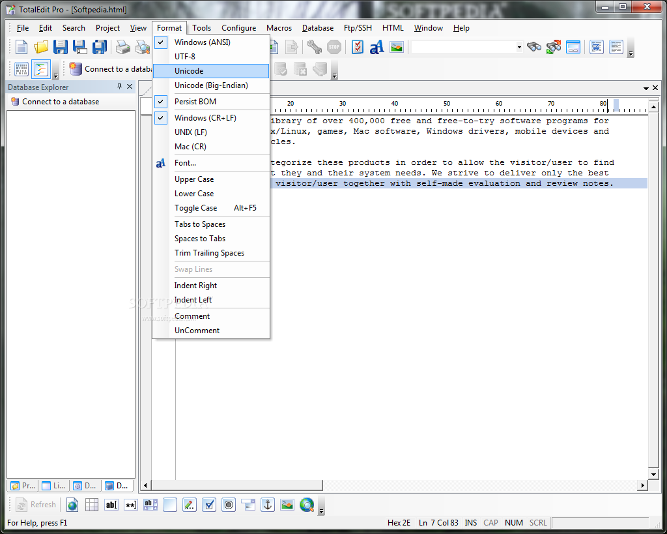Click the landscape image icon in bottom toolbar
Image resolution: width=667 pixels, height=534 pixels.
pos(287,505)
